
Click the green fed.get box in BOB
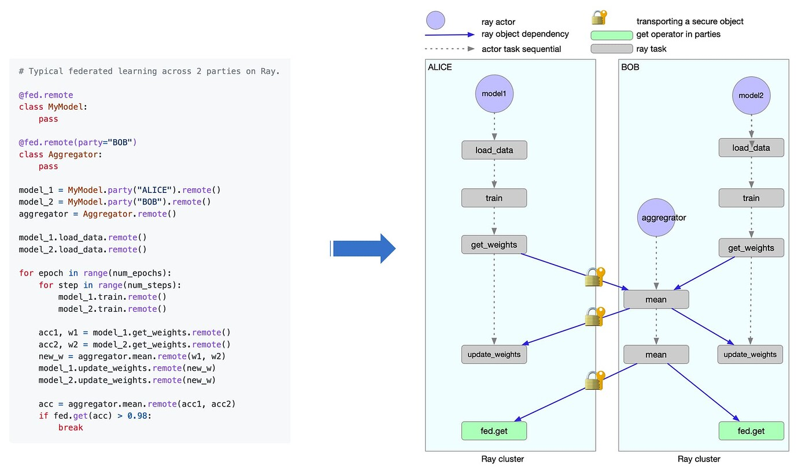point(751,431)
